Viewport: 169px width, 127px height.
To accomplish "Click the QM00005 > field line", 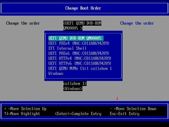I will [x=73, y=28].
